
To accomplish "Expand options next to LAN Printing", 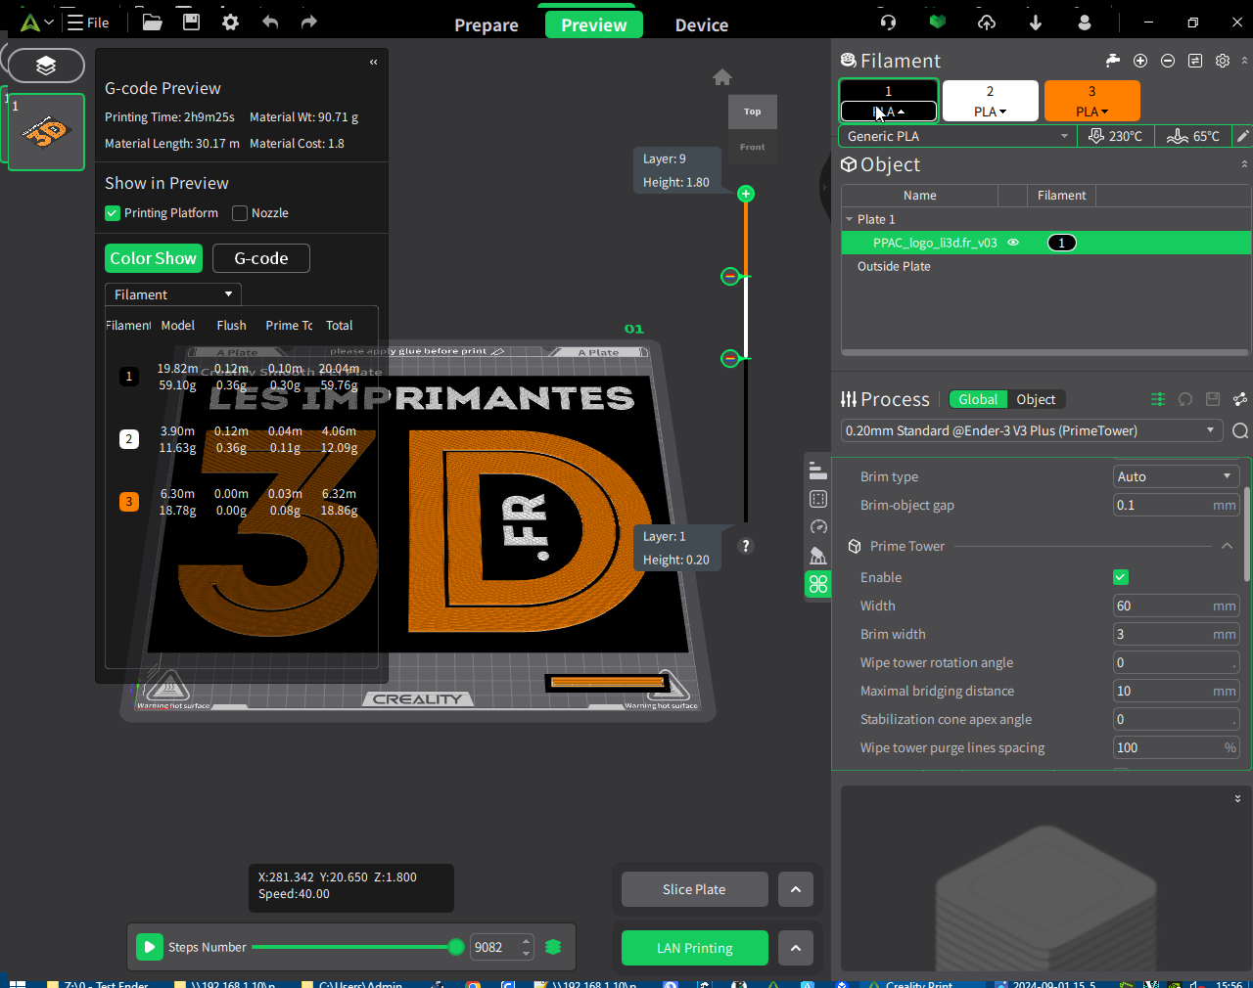I will click(796, 948).
